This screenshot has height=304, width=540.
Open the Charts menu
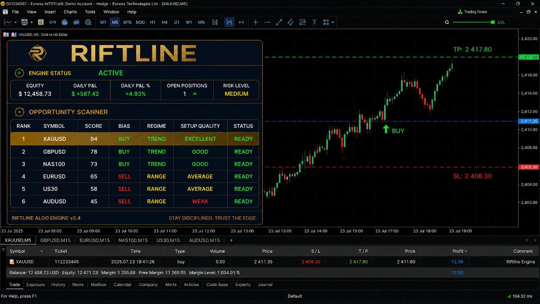(70, 12)
